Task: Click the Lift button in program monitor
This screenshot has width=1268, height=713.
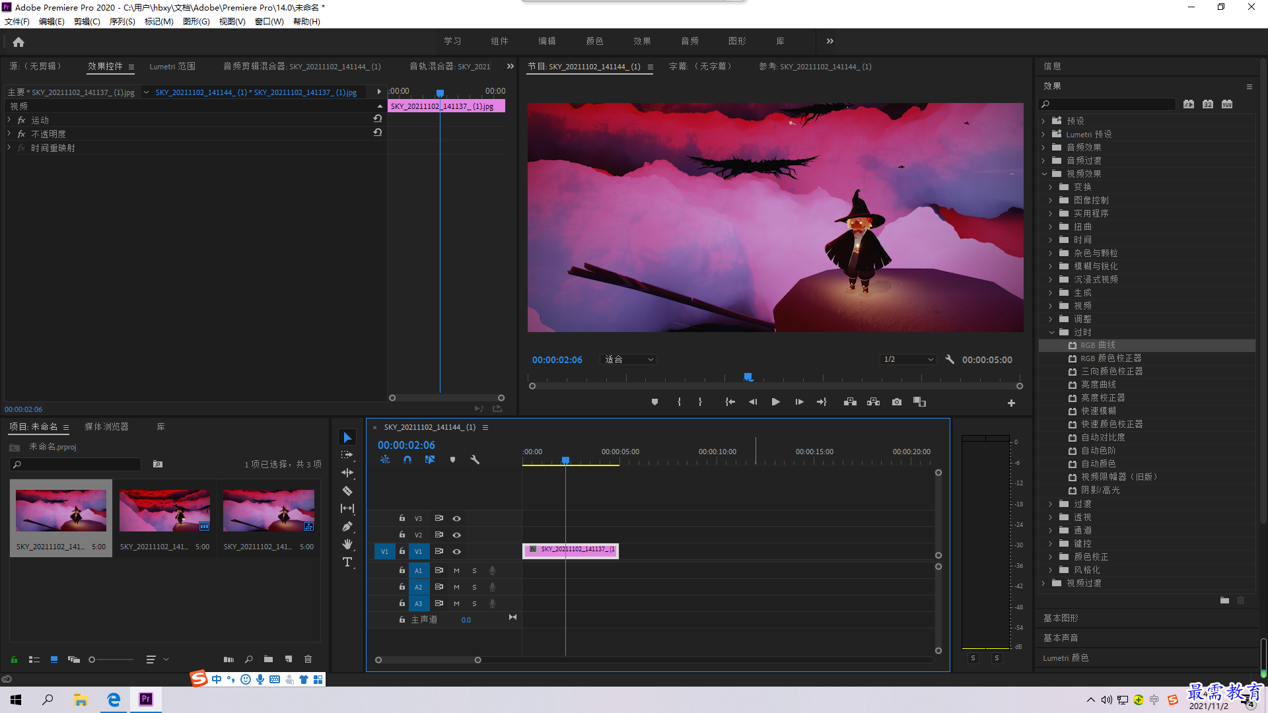Action: pos(850,402)
